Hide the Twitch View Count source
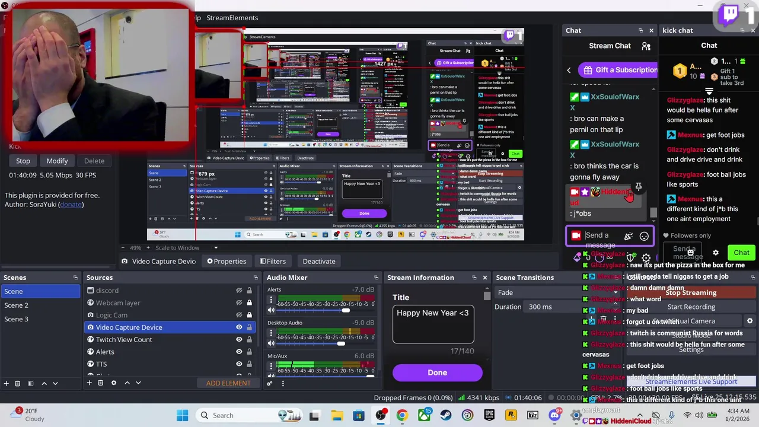 (239, 340)
